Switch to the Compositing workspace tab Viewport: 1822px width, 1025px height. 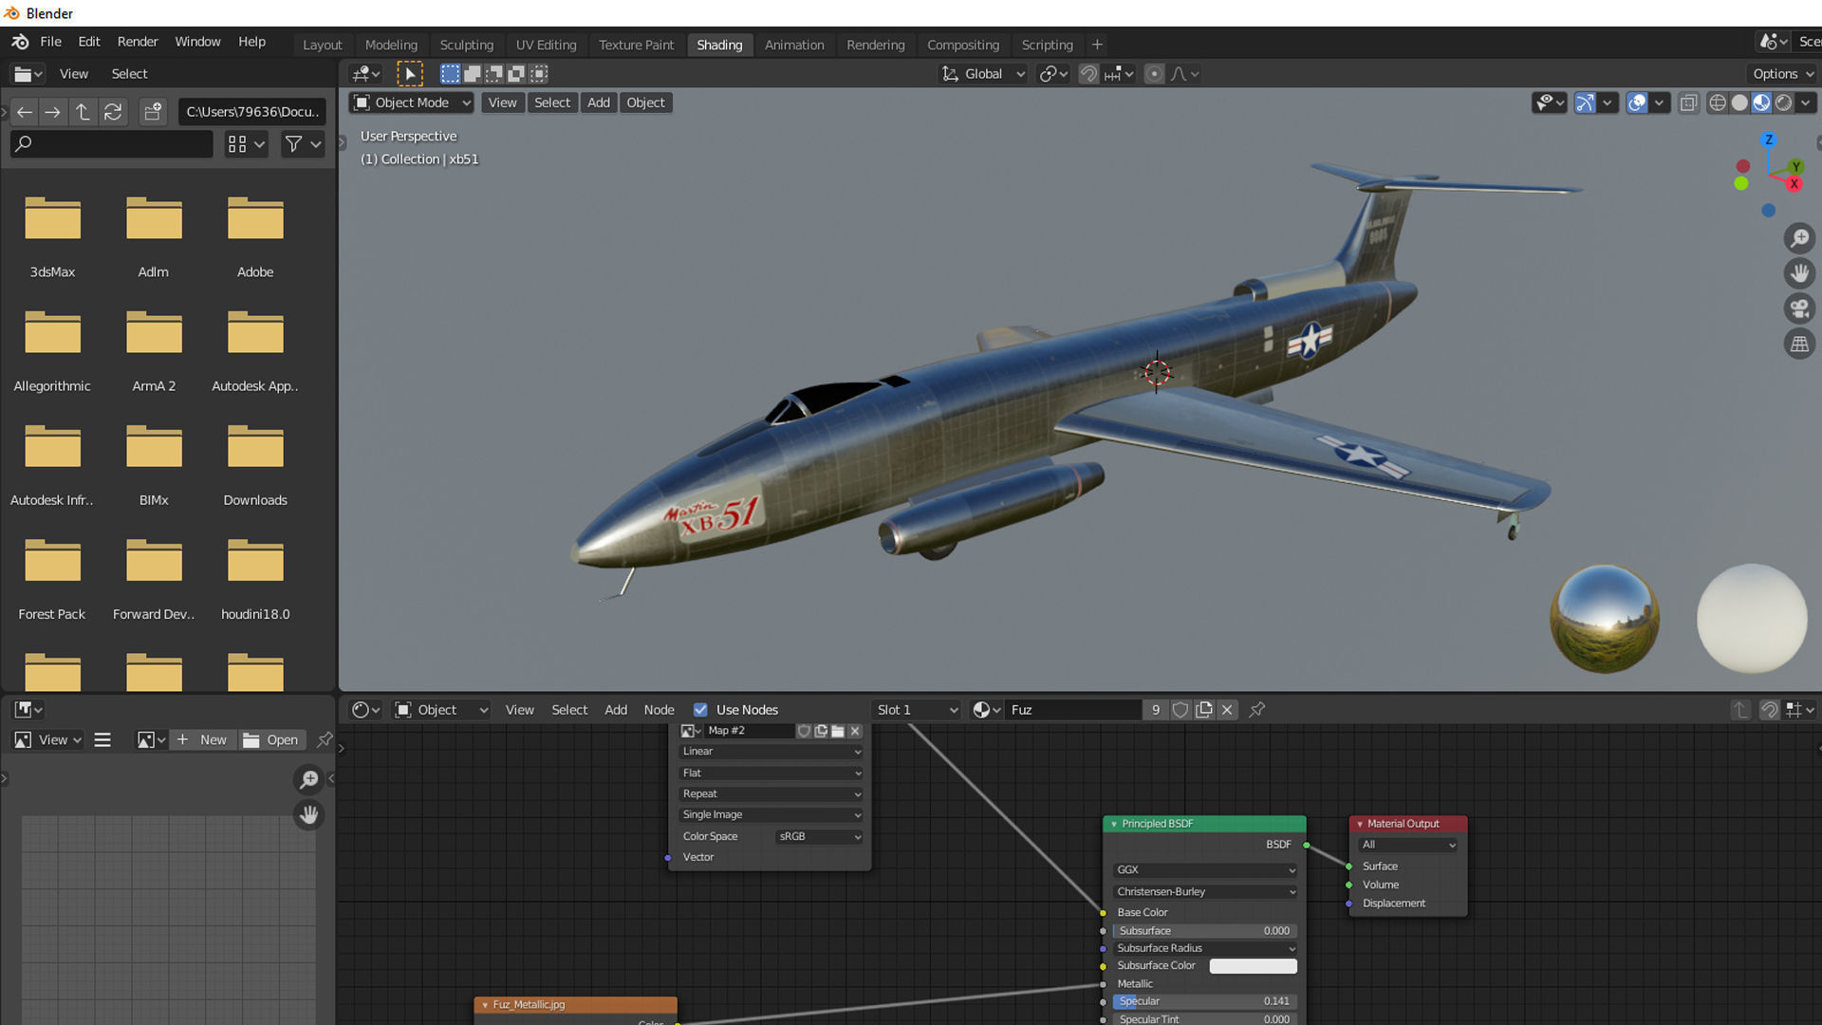962,45
